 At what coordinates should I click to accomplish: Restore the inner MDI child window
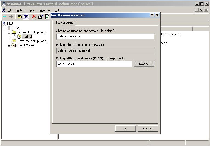click(201, 10)
